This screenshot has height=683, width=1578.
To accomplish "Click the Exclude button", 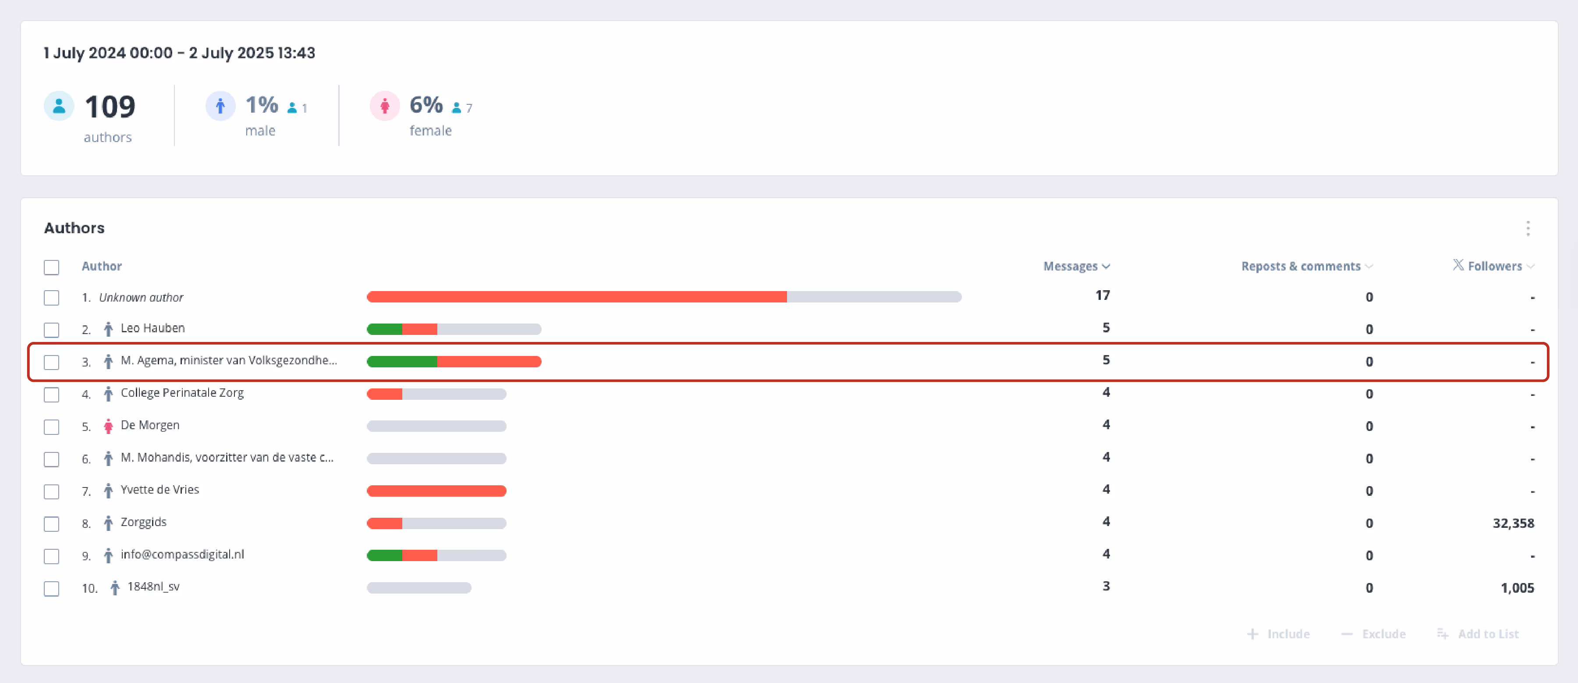I will click(x=1373, y=634).
